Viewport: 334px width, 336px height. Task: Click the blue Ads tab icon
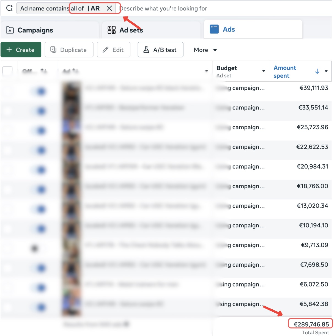pos(214,29)
